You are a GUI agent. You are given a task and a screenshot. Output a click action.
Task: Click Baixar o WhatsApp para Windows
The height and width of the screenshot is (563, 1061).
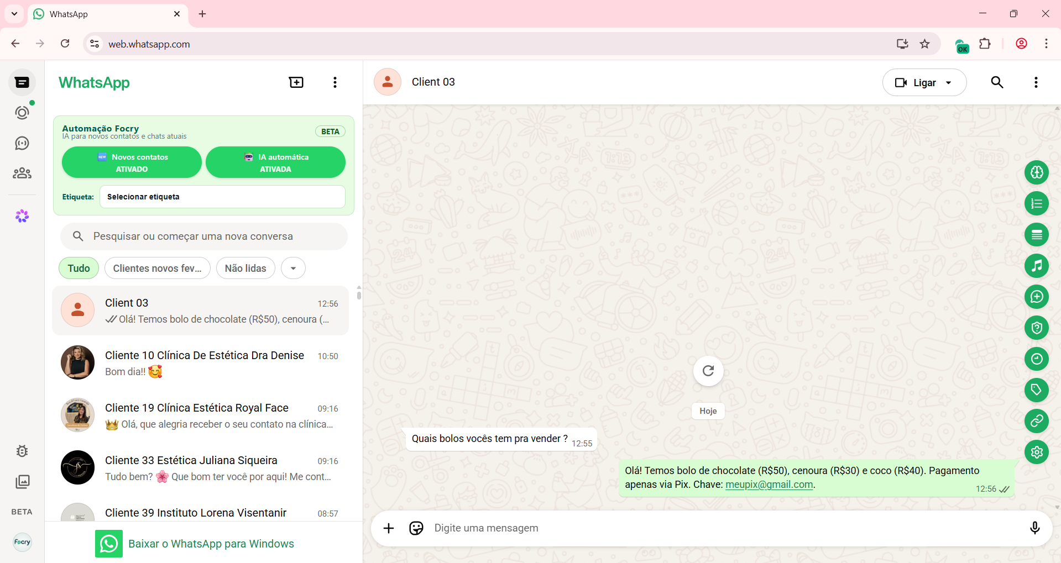(211, 544)
